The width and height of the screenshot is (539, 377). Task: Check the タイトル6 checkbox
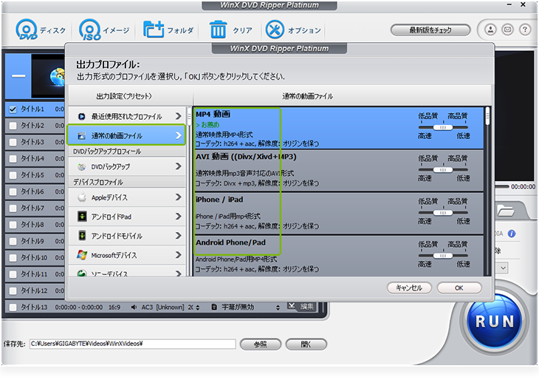point(13,191)
